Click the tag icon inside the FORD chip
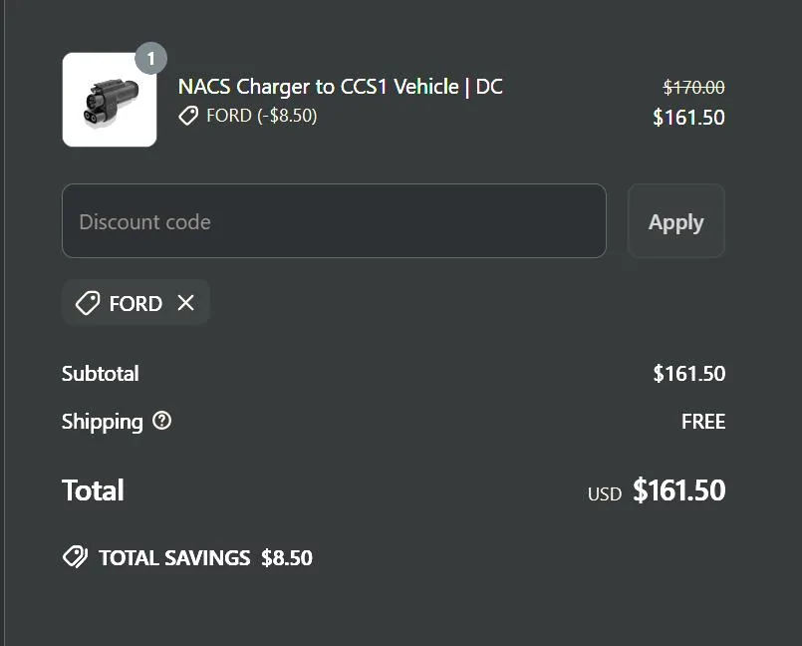The width and height of the screenshot is (802, 646). (x=87, y=303)
